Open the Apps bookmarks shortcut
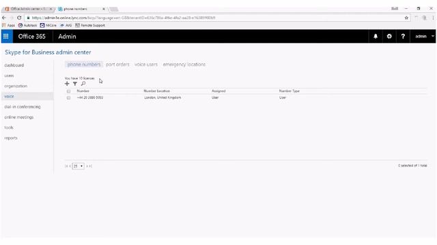The height and width of the screenshot is (245, 437). point(8,25)
